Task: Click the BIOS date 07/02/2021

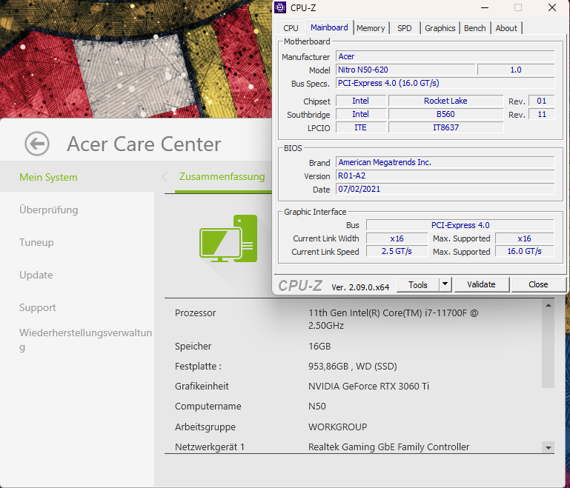Action: click(x=445, y=189)
